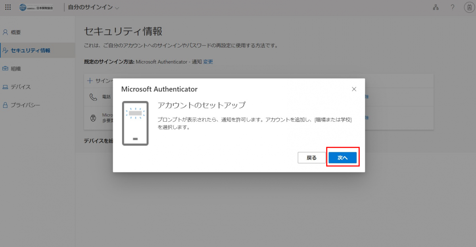476x247 pixels.
Task: Click the 変更 link
Action: point(208,62)
